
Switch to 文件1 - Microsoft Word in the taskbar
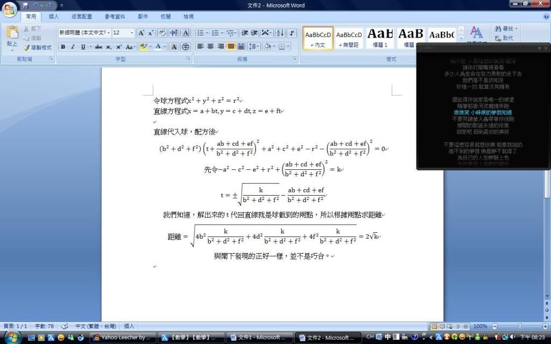click(259, 338)
